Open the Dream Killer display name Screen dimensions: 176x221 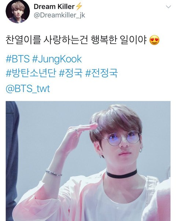[x=54, y=7]
